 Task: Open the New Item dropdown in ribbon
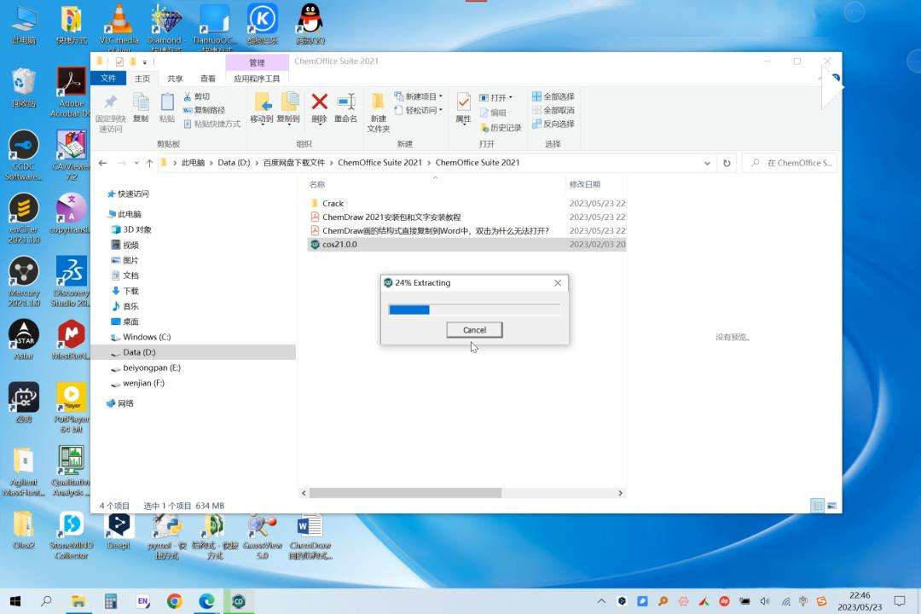418,96
